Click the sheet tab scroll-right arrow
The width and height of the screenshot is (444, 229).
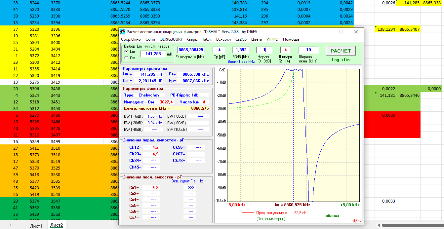[10, 225]
